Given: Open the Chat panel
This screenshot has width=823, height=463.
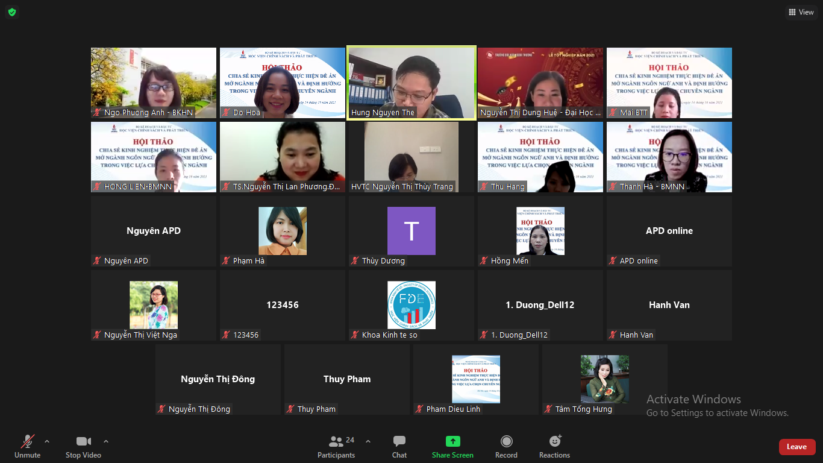Looking at the screenshot, I should pos(399,446).
